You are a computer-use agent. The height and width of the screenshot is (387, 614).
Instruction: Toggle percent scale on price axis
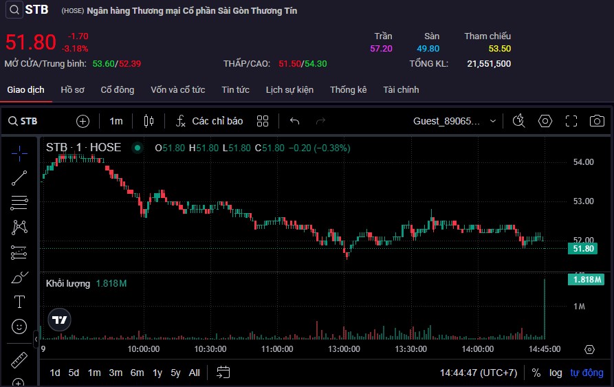pyautogui.click(x=536, y=373)
